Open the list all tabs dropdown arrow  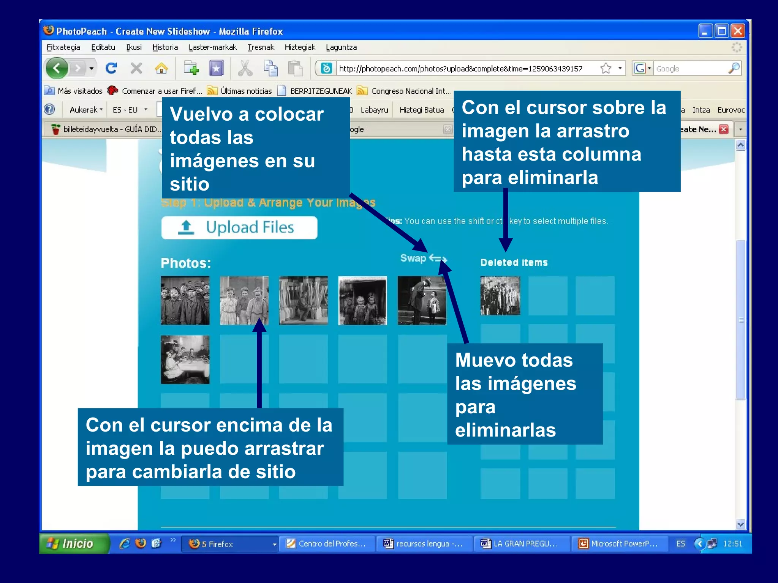pyautogui.click(x=740, y=129)
